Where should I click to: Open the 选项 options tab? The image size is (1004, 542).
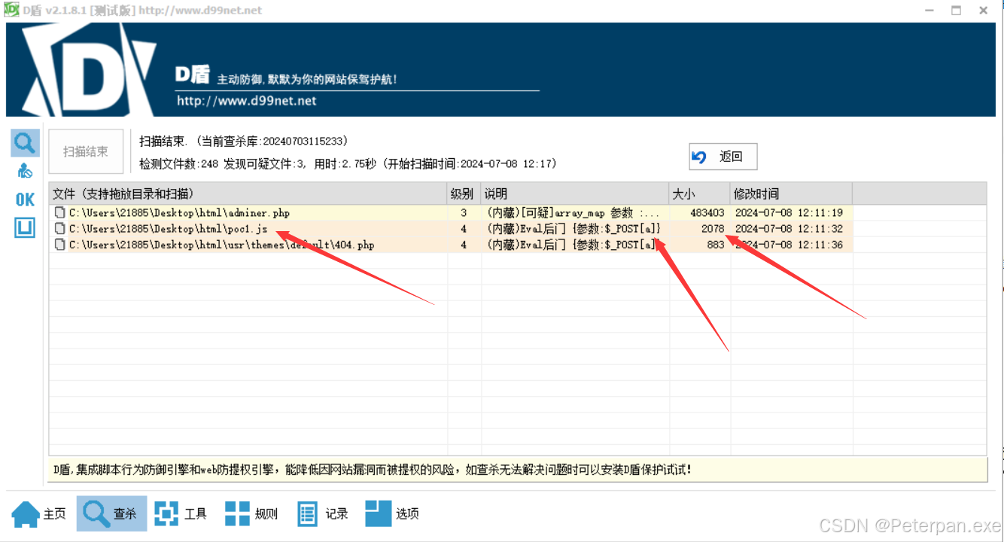392,513
